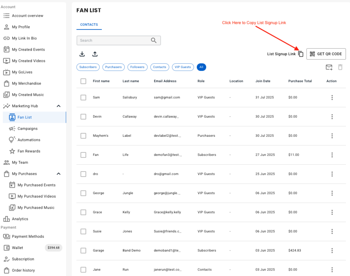This screenshot has height=276, width=350.
Task: Collapse the My Purchases section
Action: [x=58, y=174]
